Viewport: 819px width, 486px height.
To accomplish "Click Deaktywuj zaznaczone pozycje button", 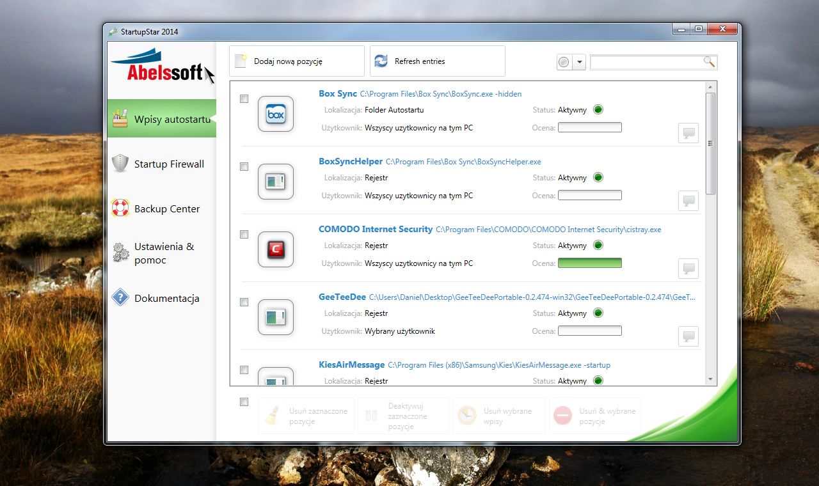I will [402, 416].
